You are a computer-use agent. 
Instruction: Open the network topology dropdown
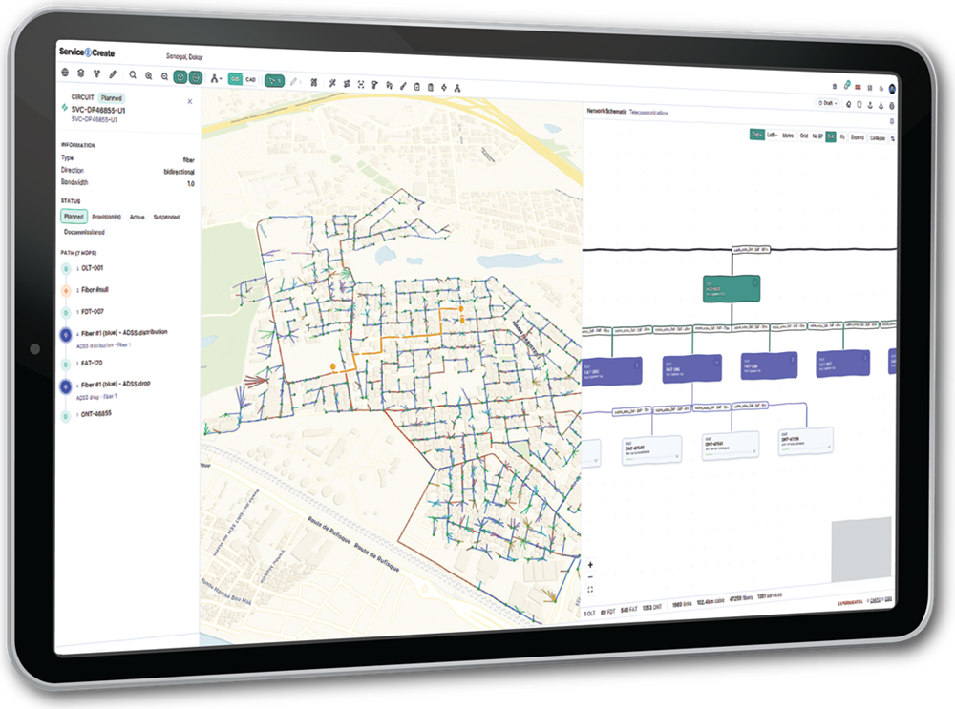[x=216, y=78]
